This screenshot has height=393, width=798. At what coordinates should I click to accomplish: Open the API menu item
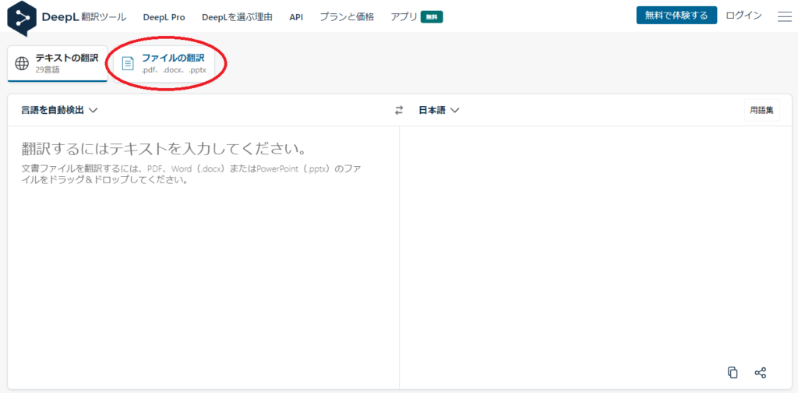[x=296, y=17]
